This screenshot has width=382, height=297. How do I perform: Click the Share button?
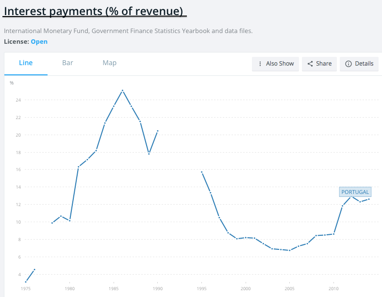coord(319,64)
